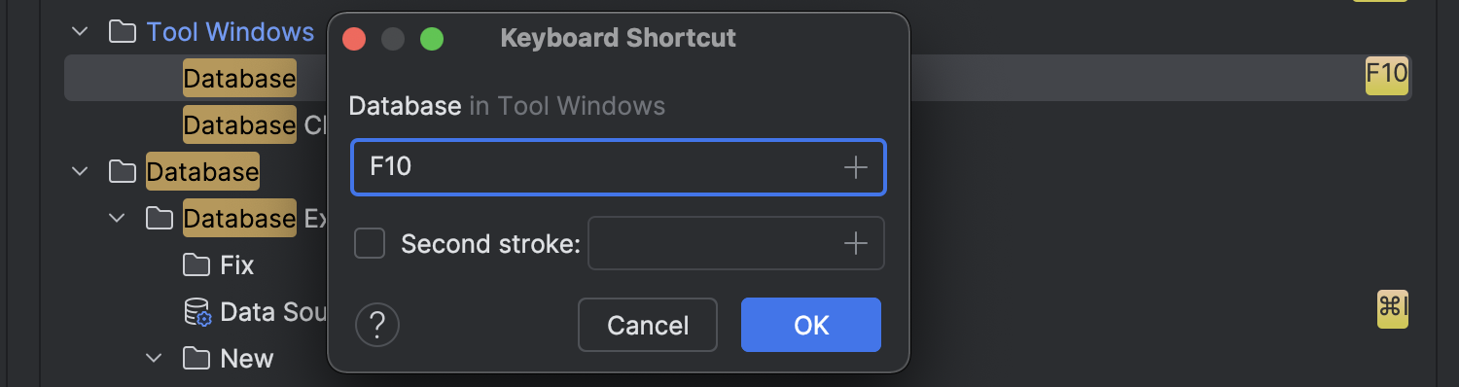Click the Fix folder icon
The height and width of the screenshot is (387, 1459).
point(196,264)
